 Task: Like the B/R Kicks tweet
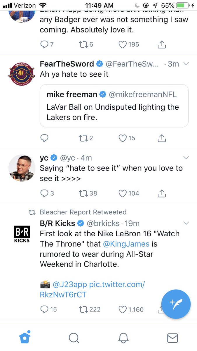(x=122, y=309)
